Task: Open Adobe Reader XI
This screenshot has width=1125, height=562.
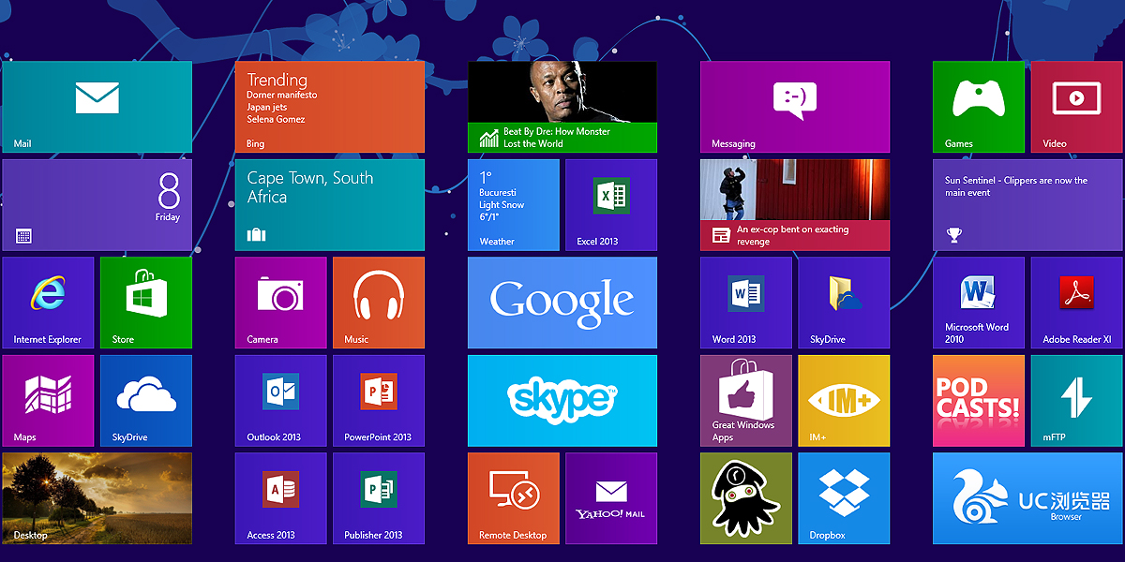Action: click(1076, 303)
